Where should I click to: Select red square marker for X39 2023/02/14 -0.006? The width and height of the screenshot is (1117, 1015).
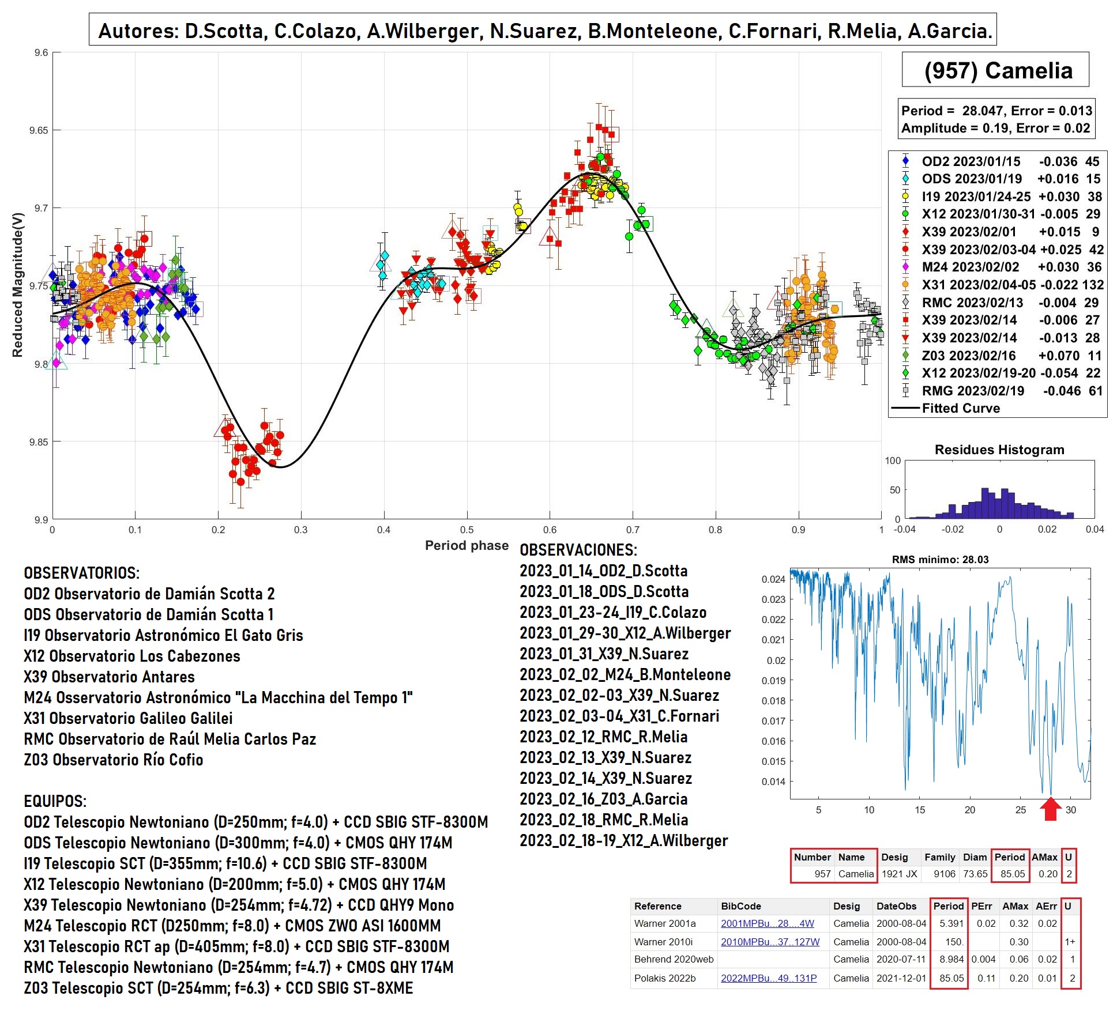click(905, 320)
